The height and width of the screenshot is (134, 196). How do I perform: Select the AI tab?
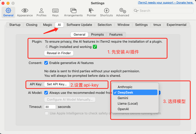(x=59, y=25)
